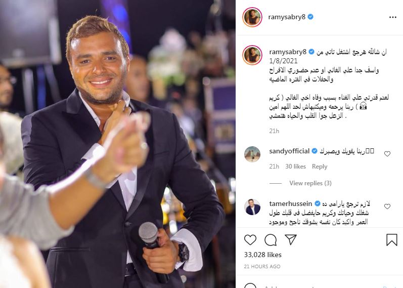The width and height of the screenshot is (403, 288).
Task: Show likes on sandyofficial's comment (30 likes)
Action: 295,167
